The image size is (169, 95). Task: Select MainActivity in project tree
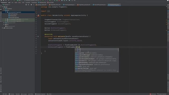[13, 16]
